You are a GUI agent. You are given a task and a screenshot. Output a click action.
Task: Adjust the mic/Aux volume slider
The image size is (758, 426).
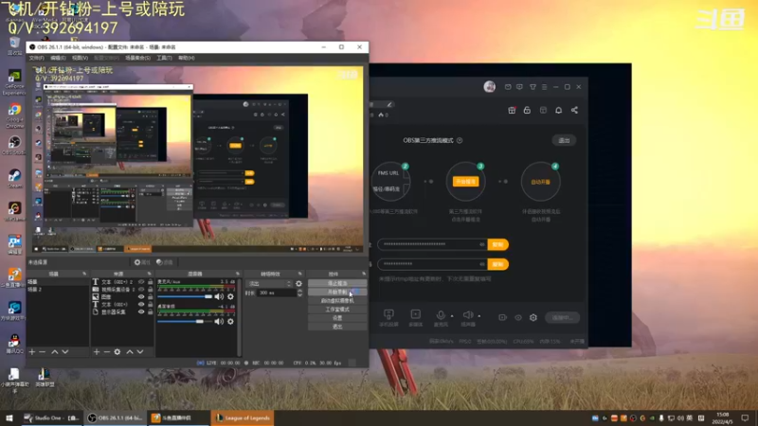point(184,296)
